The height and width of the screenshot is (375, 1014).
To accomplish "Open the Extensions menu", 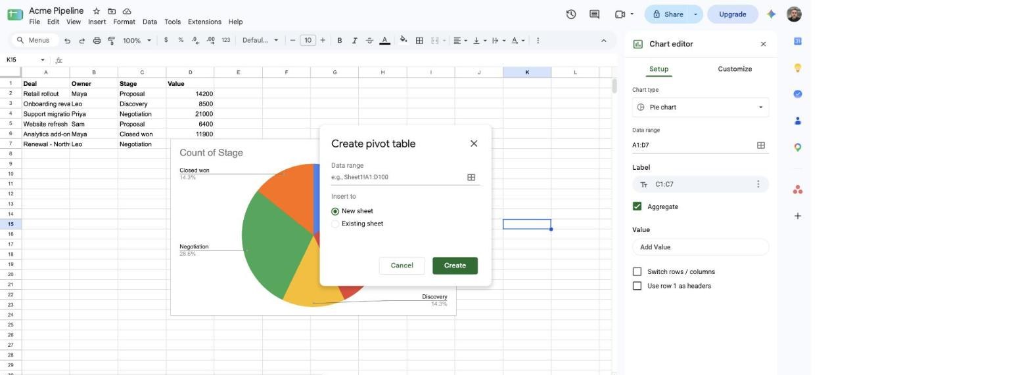I will point(204,22).
